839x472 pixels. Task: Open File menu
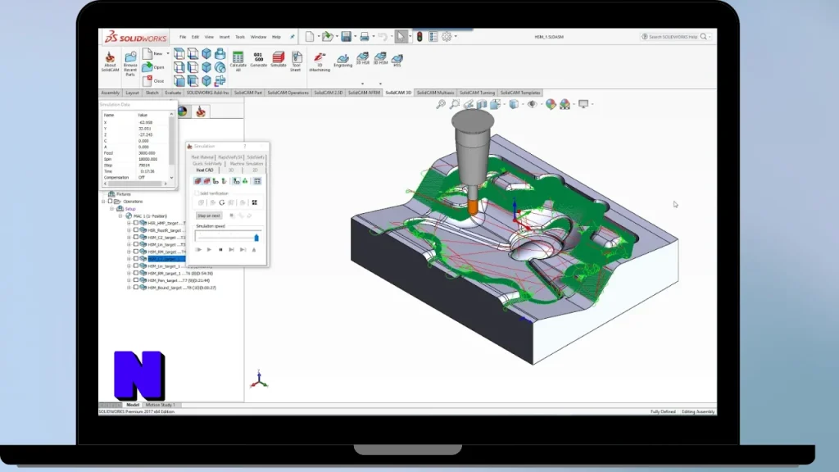pos(183,37)
